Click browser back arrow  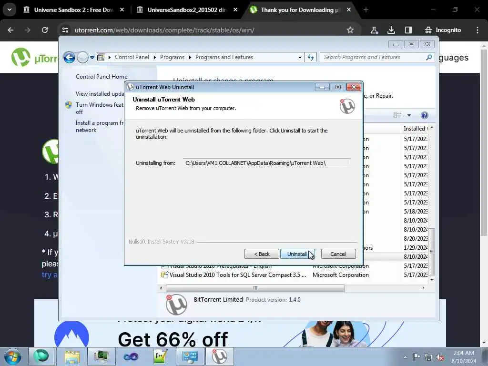tap(10, 30)
